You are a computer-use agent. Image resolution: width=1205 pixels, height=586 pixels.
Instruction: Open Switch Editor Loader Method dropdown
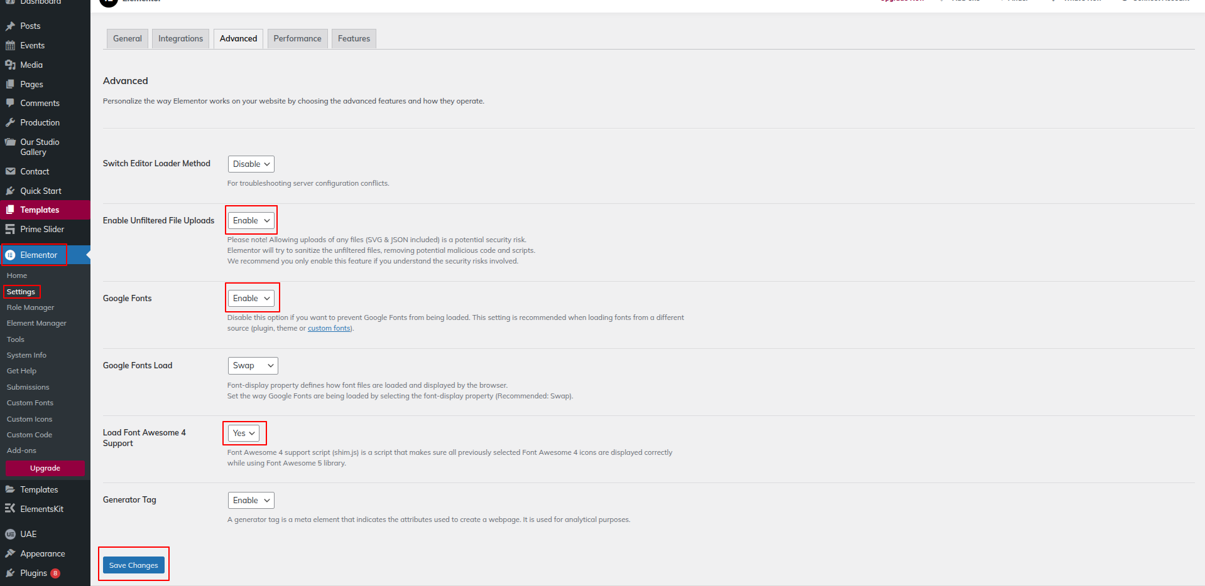[x=251, y=164]
